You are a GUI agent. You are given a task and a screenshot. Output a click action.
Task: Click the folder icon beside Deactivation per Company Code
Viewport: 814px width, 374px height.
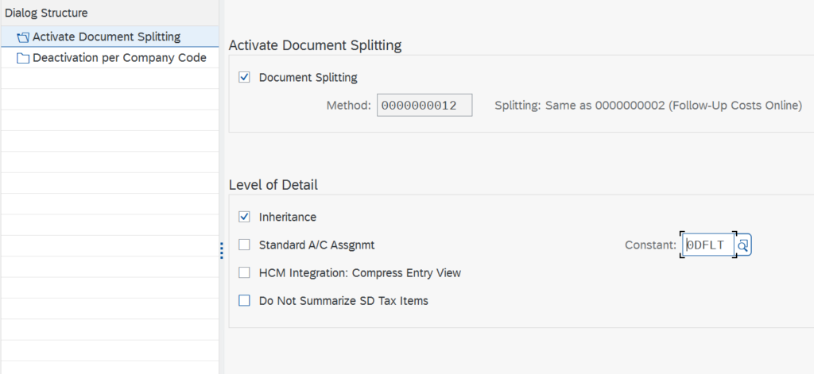tap(23, 58)
